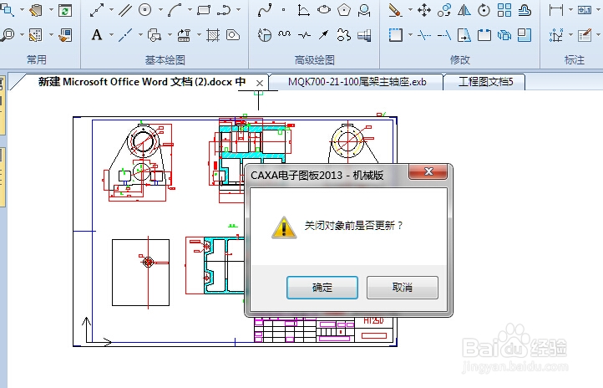This screenshot has width=603, height=388.
Task: Click the dialog message 关闭对象前是否更新？
Action: [353, 226]
